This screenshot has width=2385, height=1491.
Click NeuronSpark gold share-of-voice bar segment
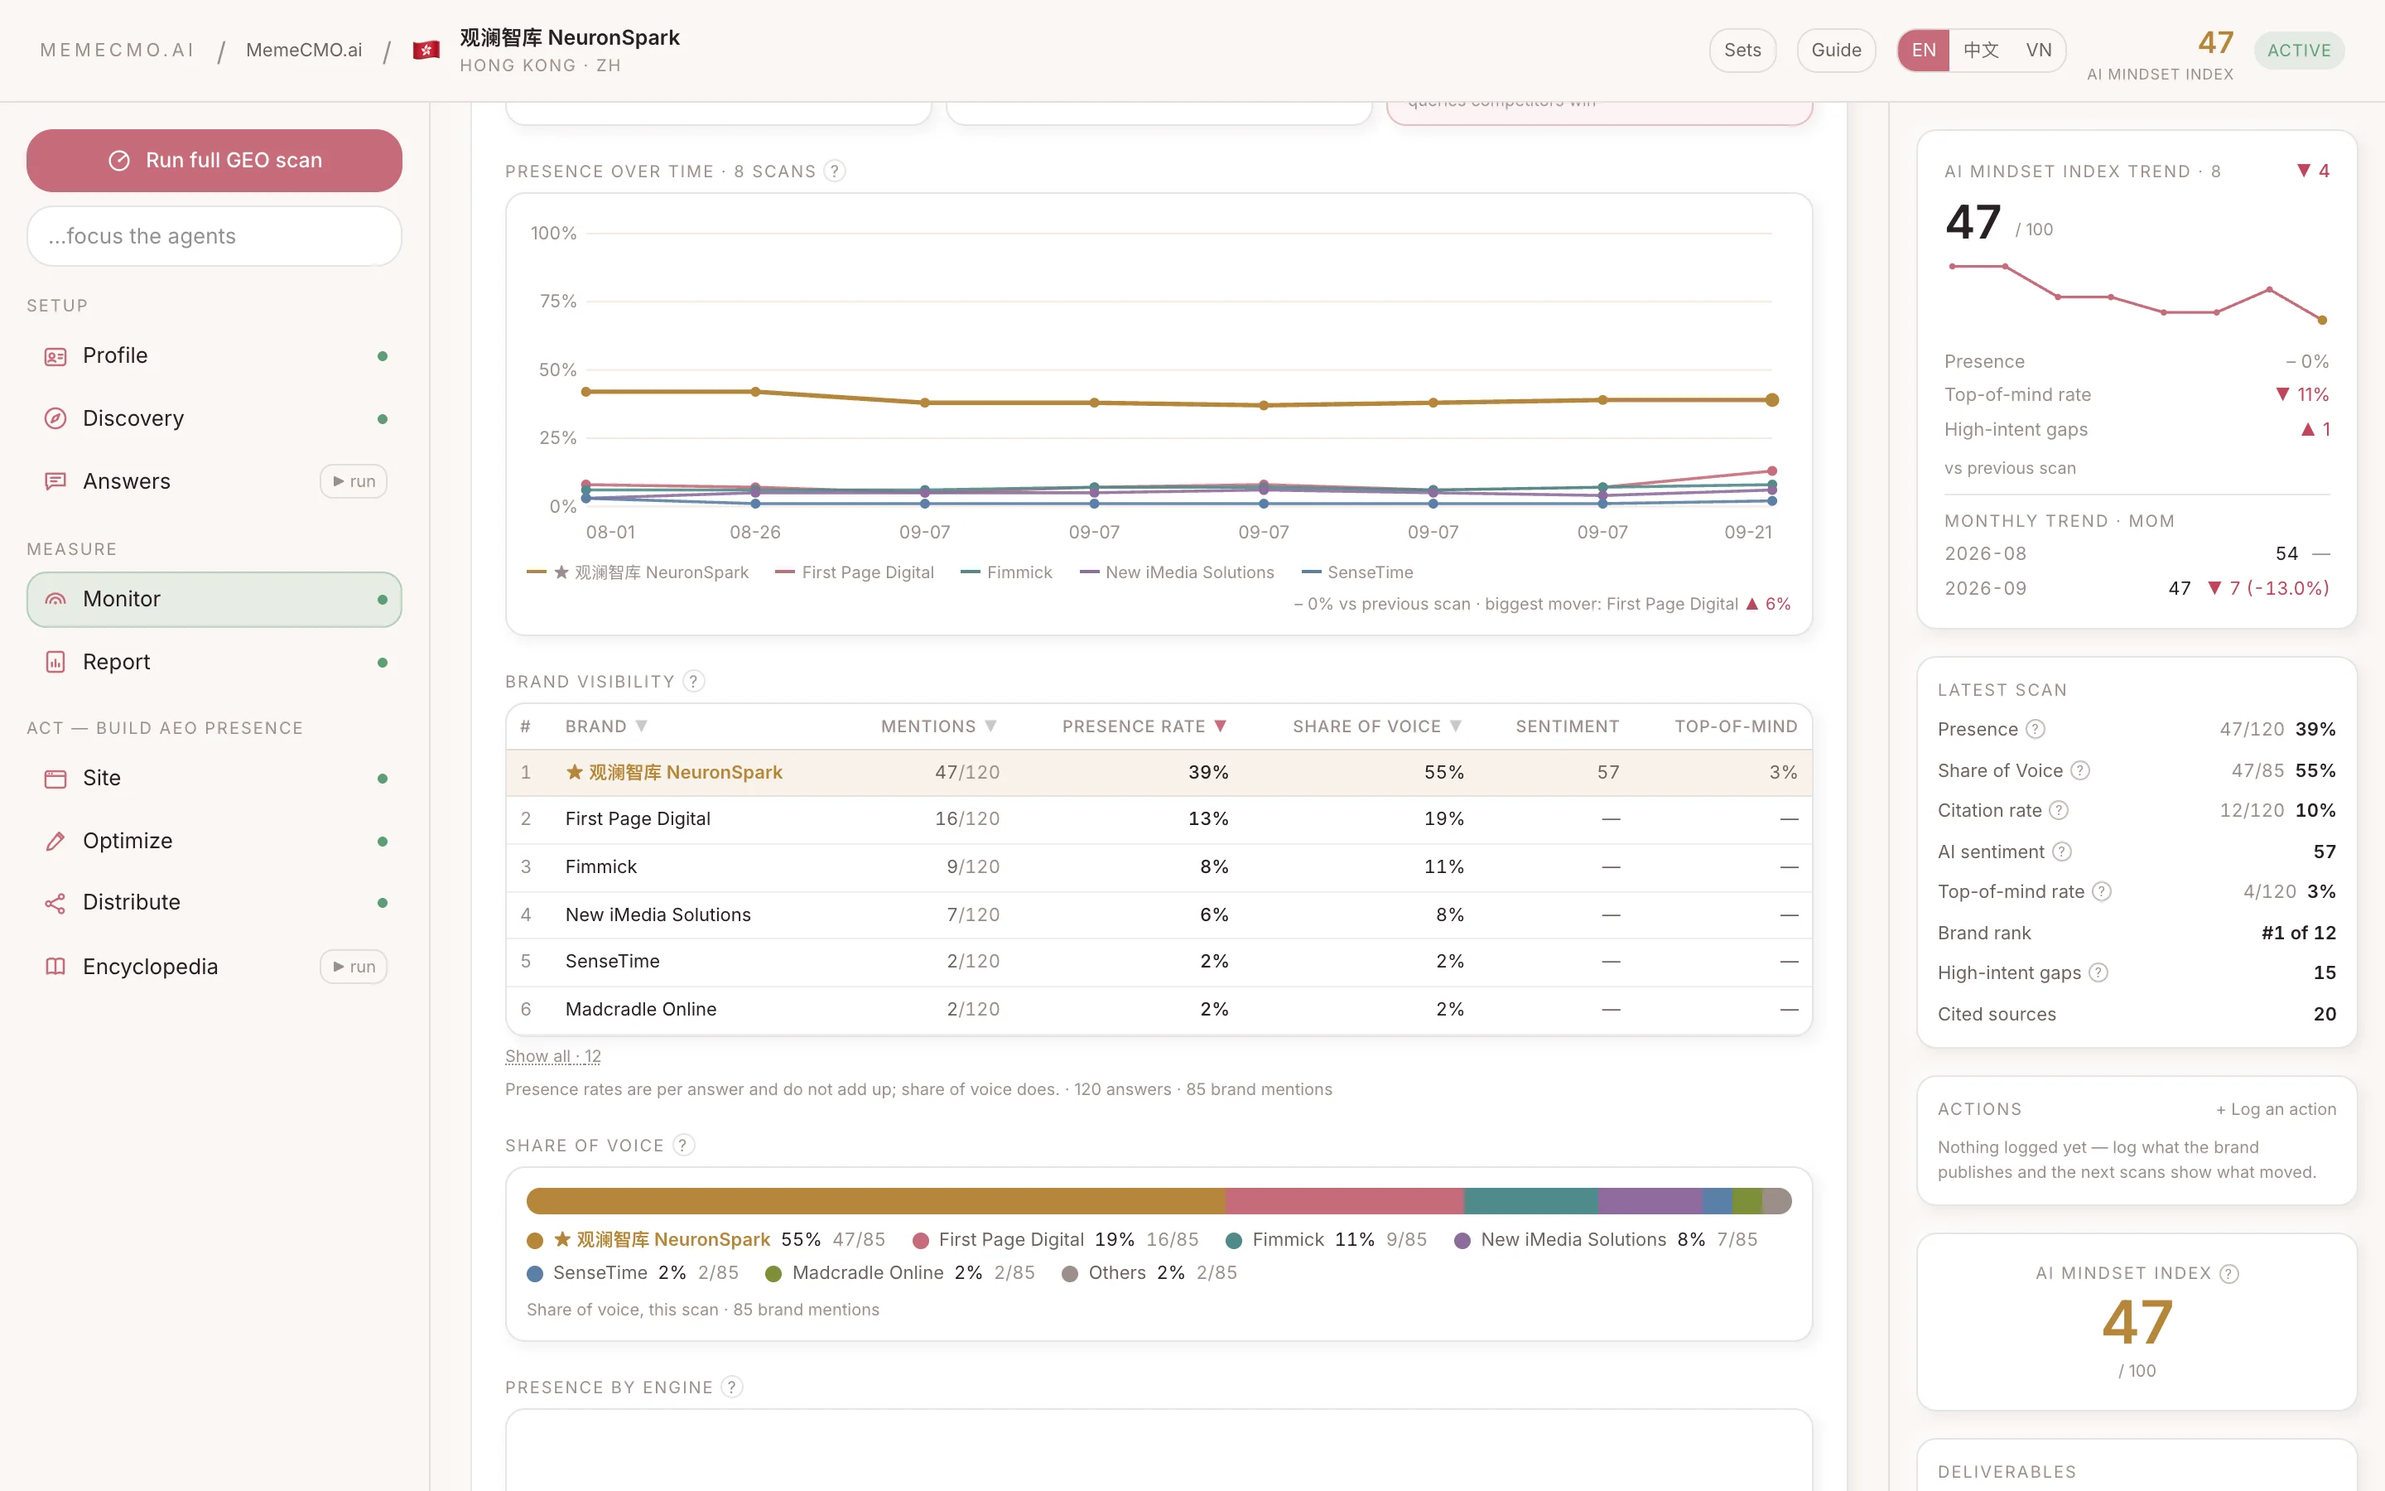click(875, 1200)
